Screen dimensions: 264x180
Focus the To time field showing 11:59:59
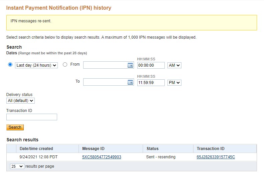click(x=151, y=82)
